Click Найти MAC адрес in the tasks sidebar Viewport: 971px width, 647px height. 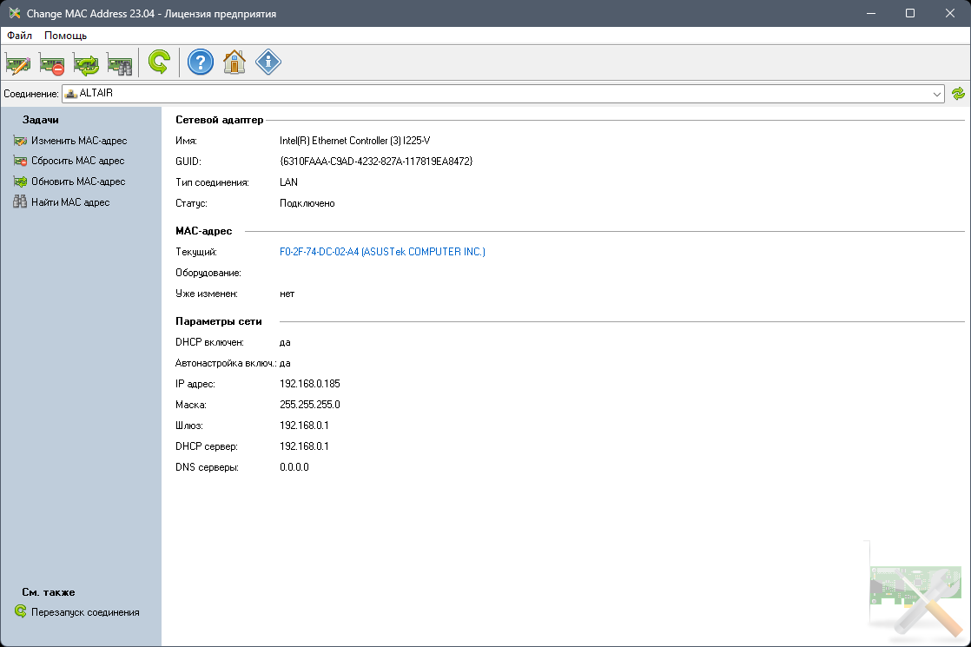coord(70,202)
